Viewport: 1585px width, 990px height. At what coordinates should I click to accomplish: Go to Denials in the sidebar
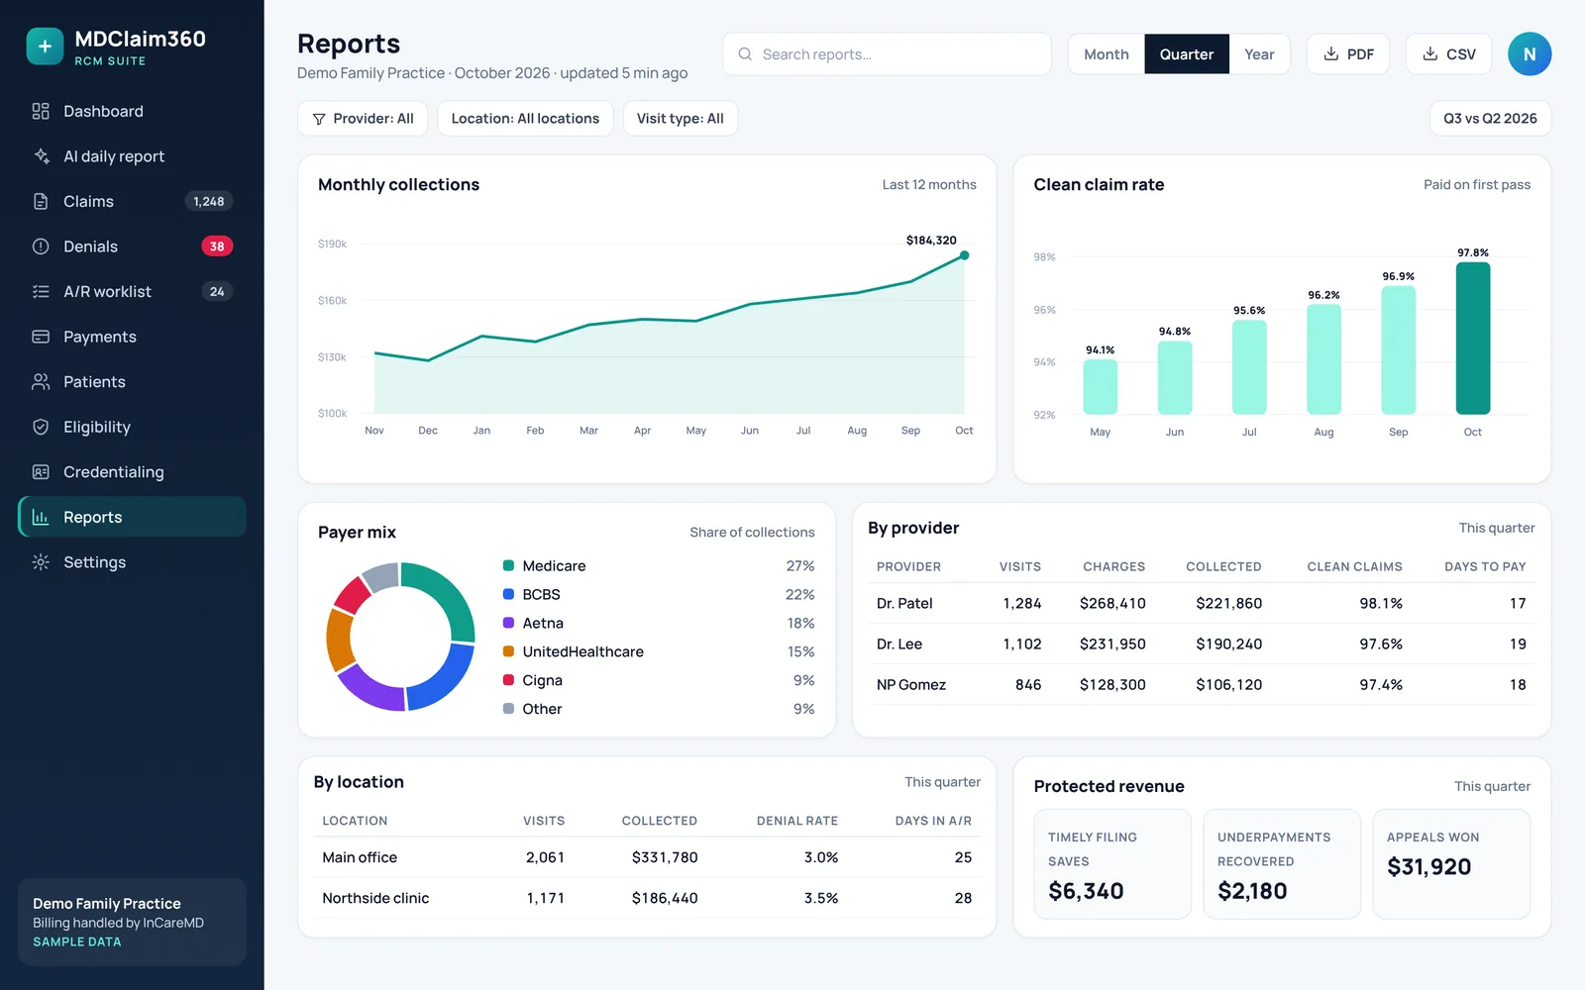click(x=132, y=247)
